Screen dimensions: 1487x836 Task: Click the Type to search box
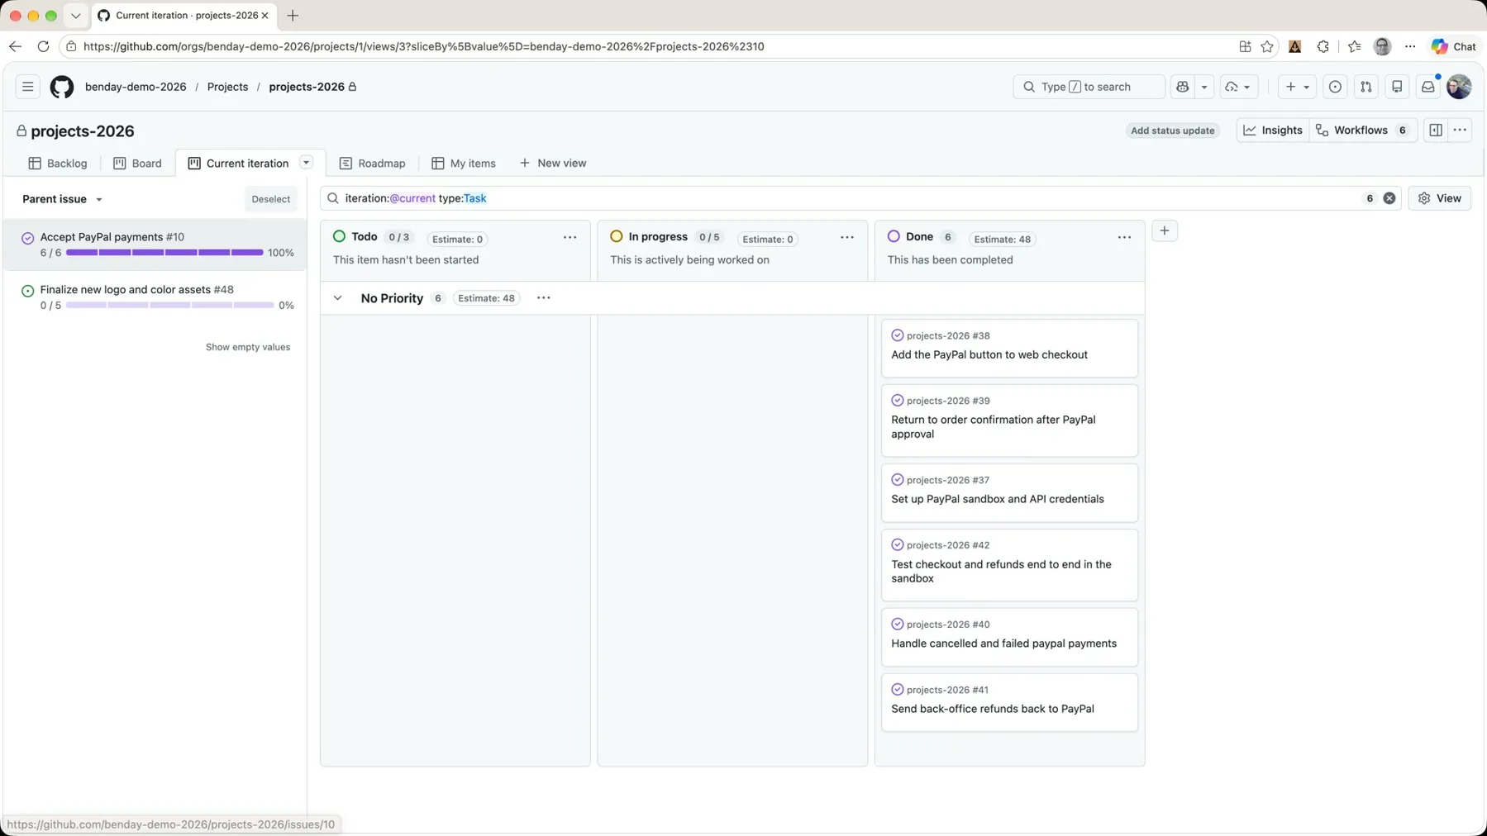[1089, 87]
